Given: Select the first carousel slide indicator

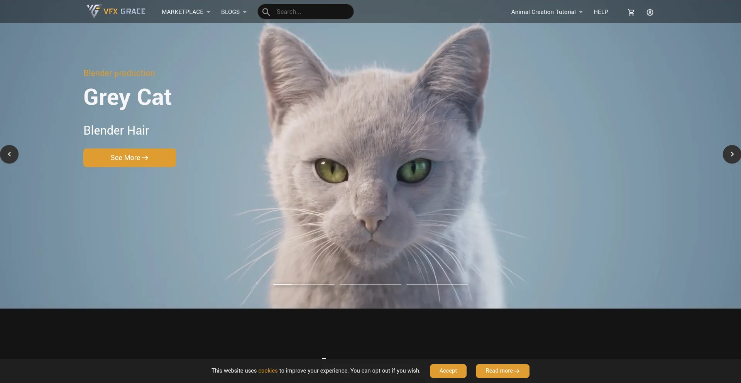Looking at the screenshot, I should tap(303, 284).
